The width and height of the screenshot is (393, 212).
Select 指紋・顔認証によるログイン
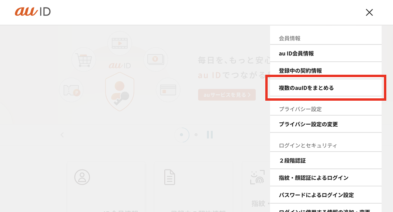tap(326, 178)
